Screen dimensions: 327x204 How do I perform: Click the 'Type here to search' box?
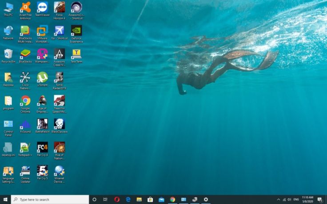pos(50,200)
